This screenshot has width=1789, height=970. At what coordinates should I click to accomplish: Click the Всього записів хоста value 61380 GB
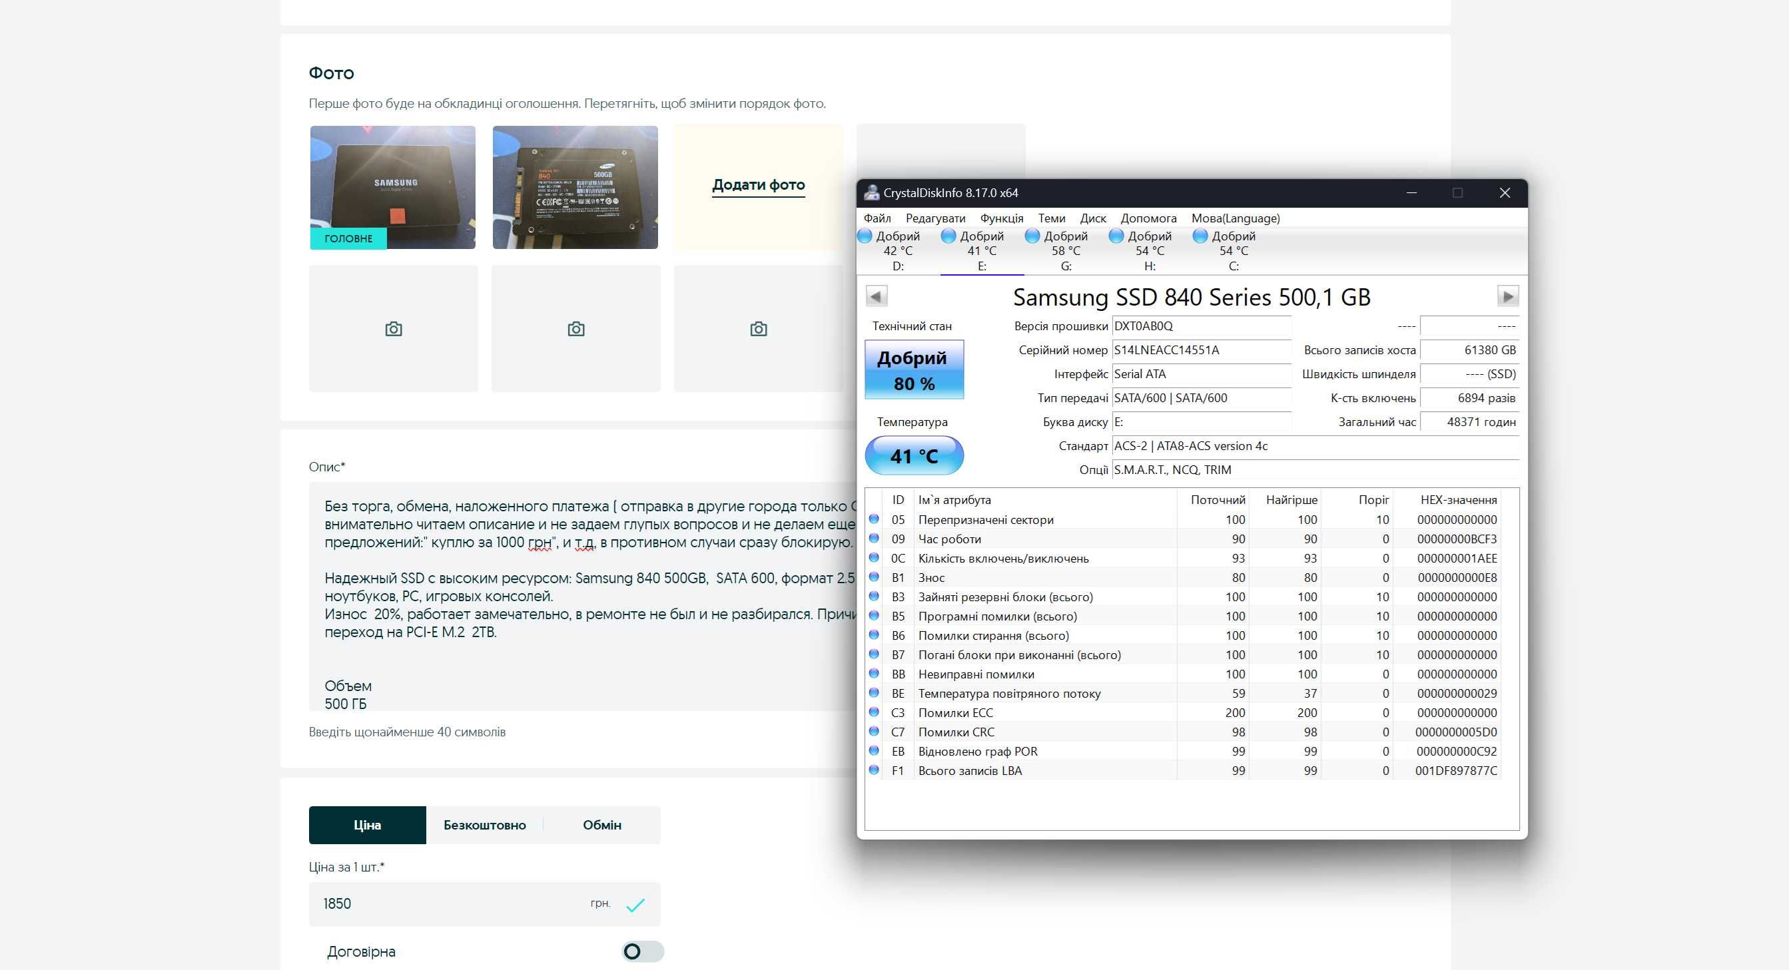coord(1469,350)
